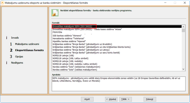Click scroll up arrow of Formāti list
The image size is (190, 103).
pos(183,27)
